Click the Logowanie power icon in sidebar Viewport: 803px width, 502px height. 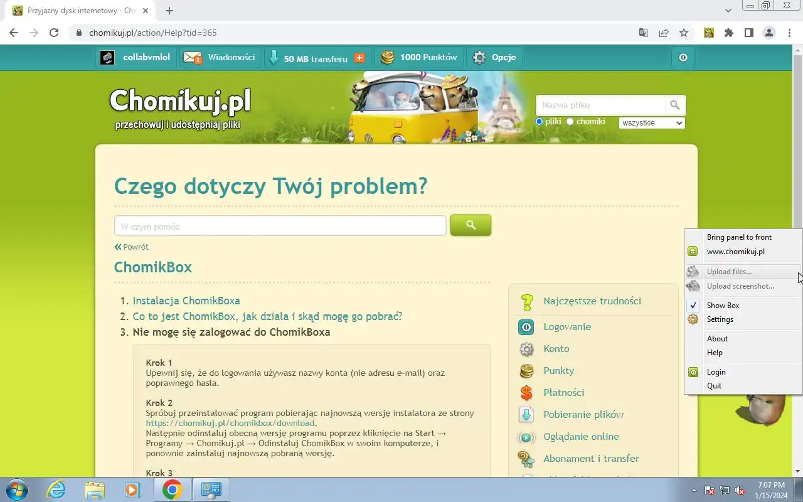click(526, 327)
